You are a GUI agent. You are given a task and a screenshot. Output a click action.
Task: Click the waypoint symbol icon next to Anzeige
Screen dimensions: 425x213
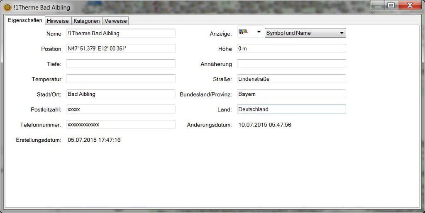pos(243,32)
